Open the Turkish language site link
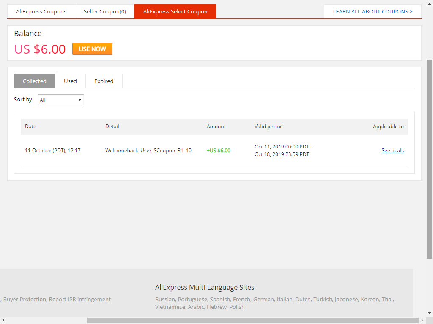The width and height of the screenshot is (433, 324). [x=323, y=299]
